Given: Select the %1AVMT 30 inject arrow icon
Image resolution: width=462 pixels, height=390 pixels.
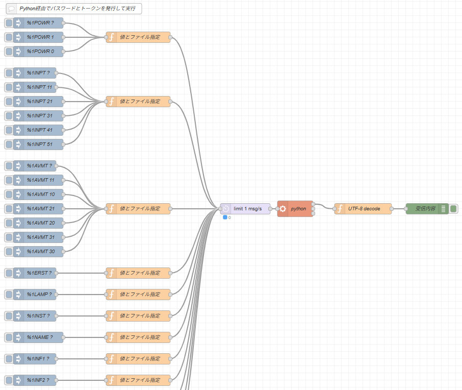Looking at the screenshot, I should pos(18,252).
